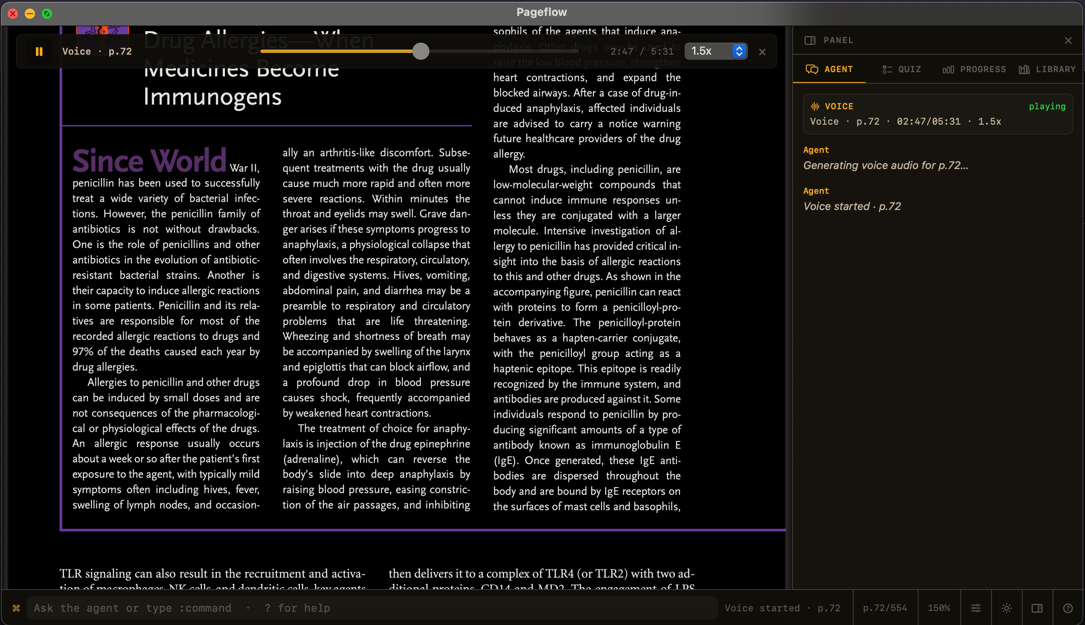Open help with the question mark icon
Viewport: 1085px width, 625px height.
(x=1068, y=608)
